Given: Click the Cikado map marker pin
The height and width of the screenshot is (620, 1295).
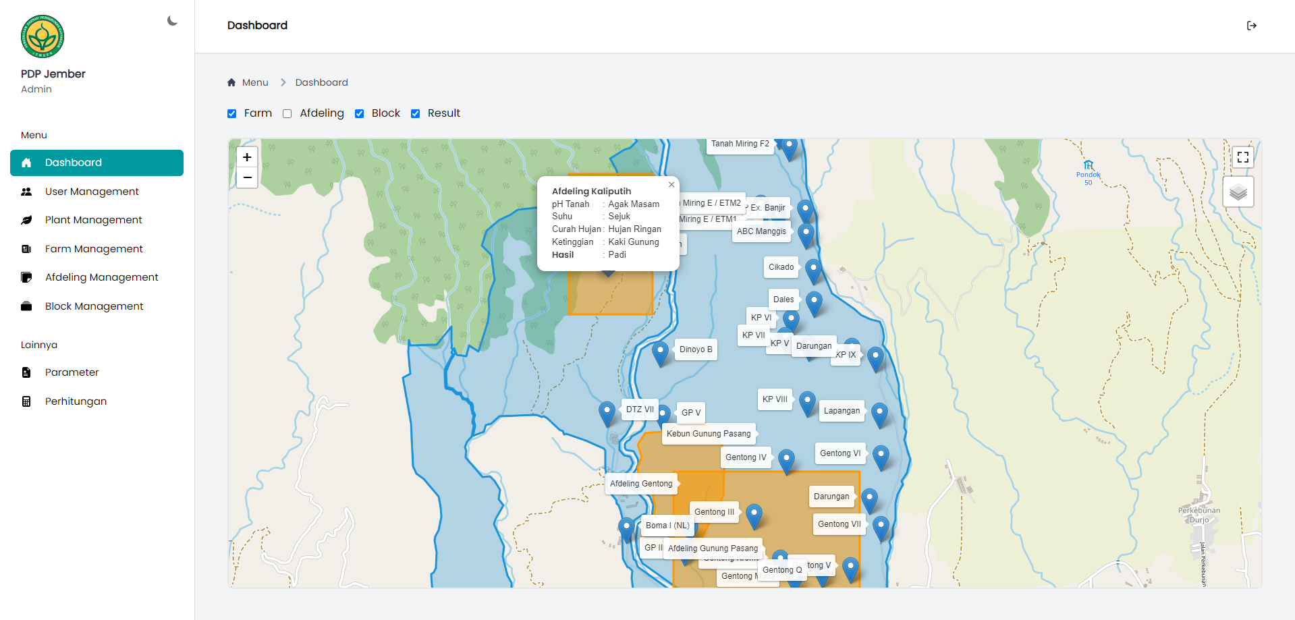Looking at the screenshot, I should (813, 269).
